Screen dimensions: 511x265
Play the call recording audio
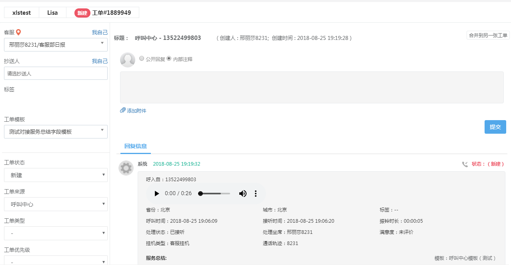click(157, 194)
